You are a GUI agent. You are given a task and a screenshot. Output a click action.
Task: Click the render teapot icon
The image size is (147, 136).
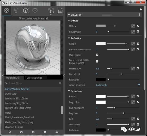pyautogui.click(x=51, y=11)
